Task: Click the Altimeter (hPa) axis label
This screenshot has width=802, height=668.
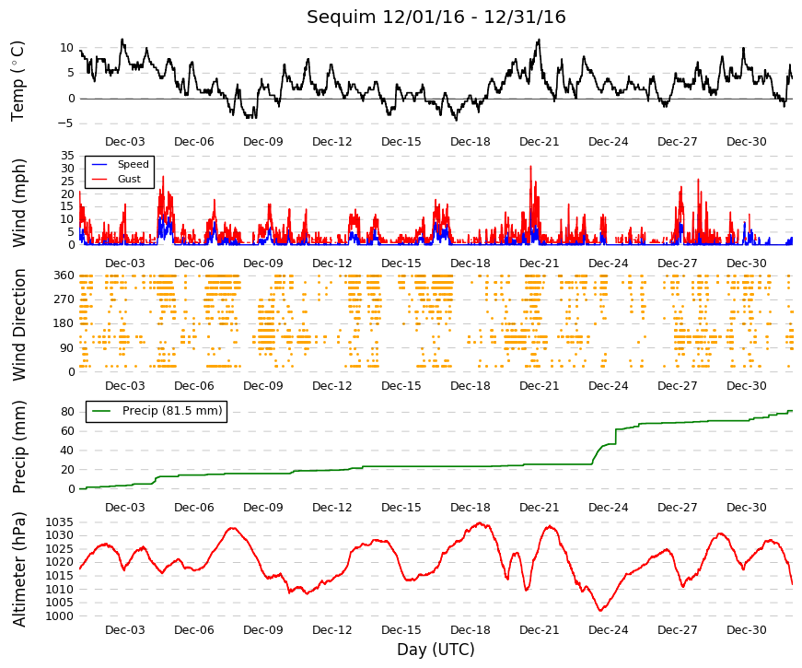Action: coord(18,569)
